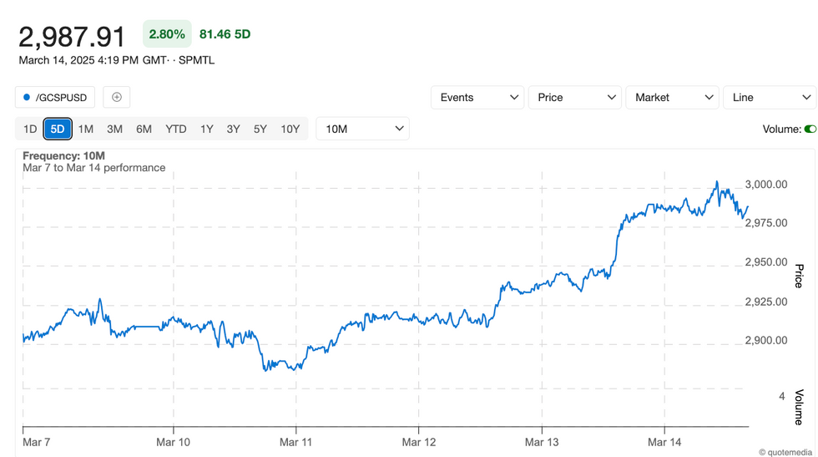
Task: Show the 3Y chart range
Action: [234, 129]
